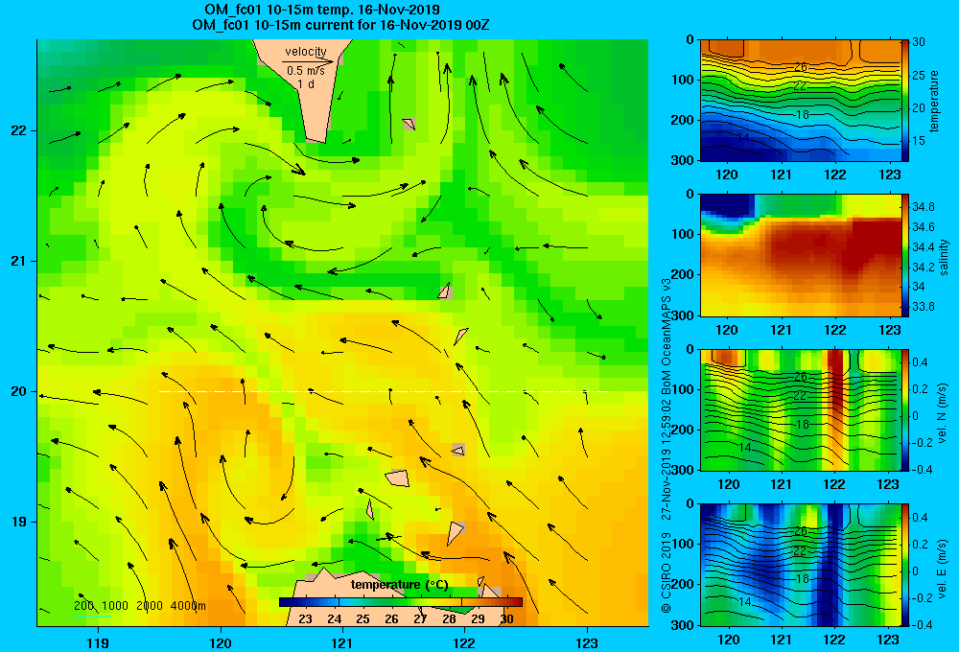Open the temperature depth-section panel
959x652 pixels.
coord(800,101)
